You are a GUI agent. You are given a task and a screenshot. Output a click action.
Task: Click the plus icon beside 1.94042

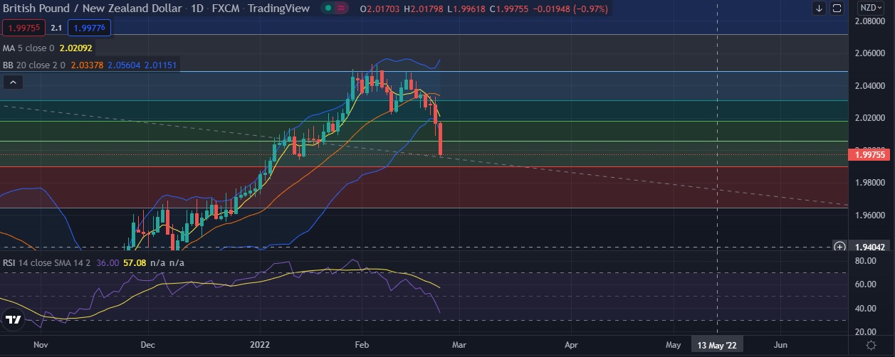(840, 247)
